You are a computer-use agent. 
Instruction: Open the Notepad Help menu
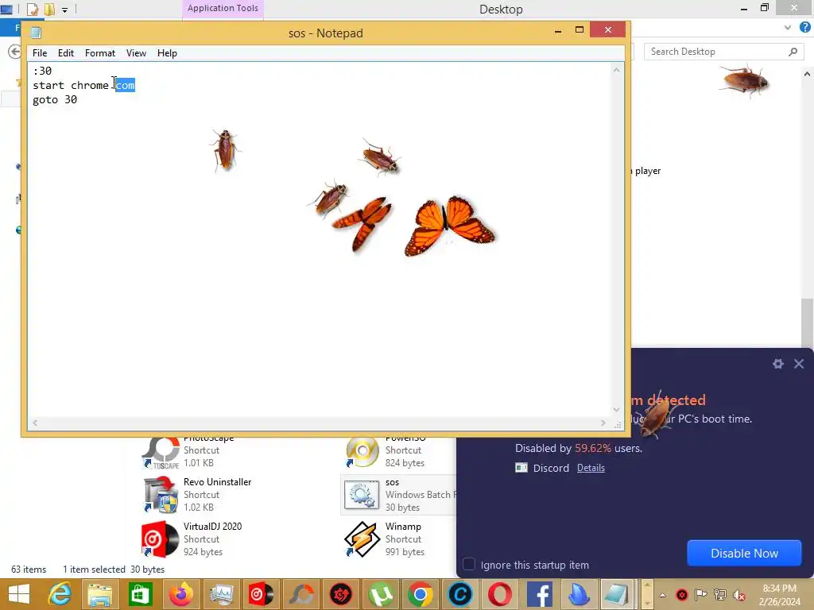(x=167, y=53)
